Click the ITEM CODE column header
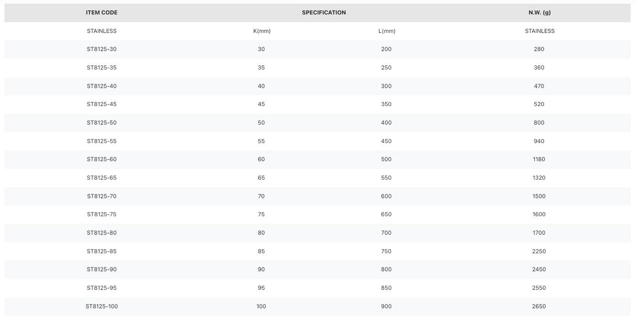636x320 pixels. [102, 13]
